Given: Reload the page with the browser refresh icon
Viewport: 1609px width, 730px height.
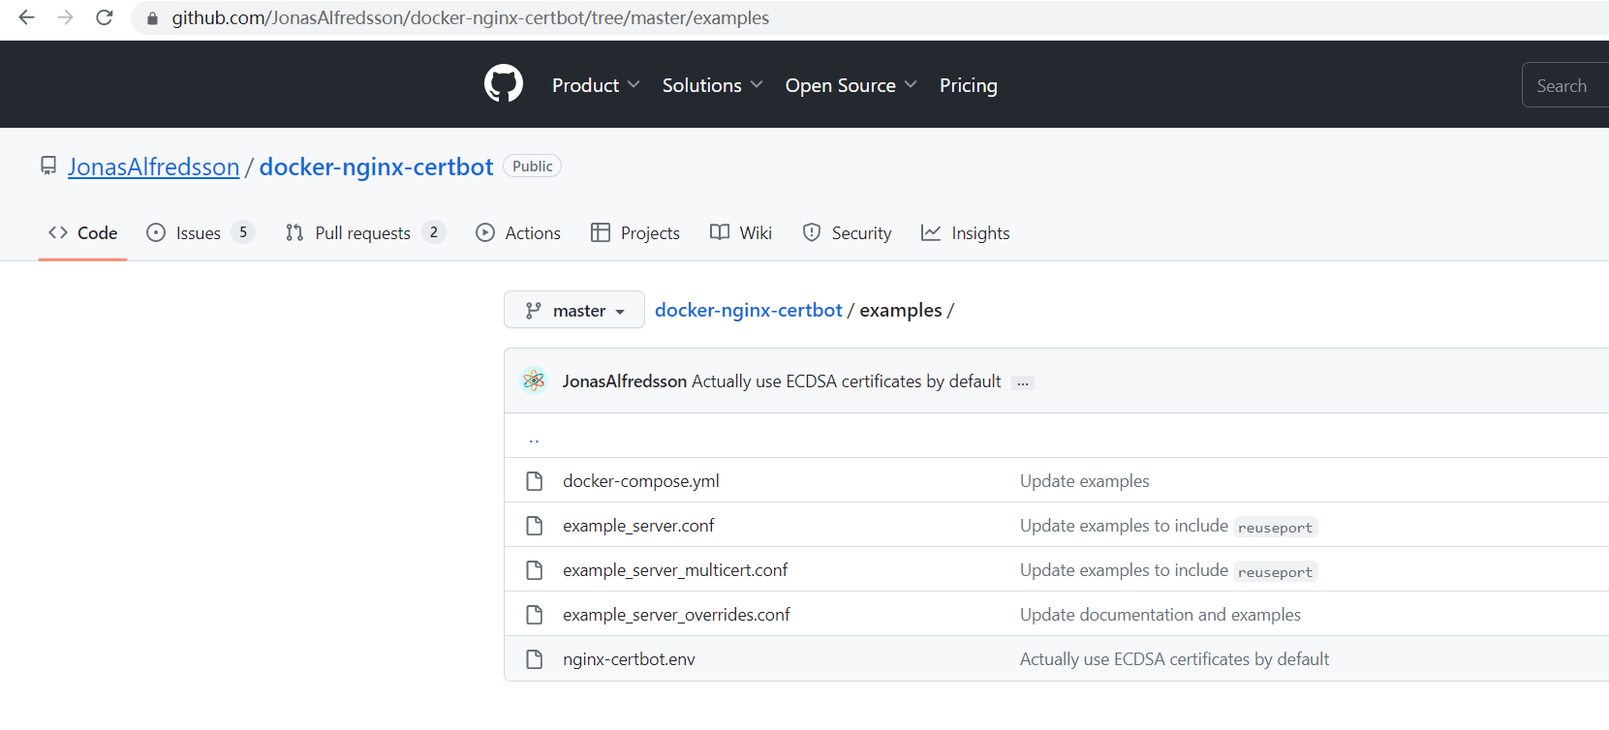Looking at the screenshot, I should pos(105,17).
